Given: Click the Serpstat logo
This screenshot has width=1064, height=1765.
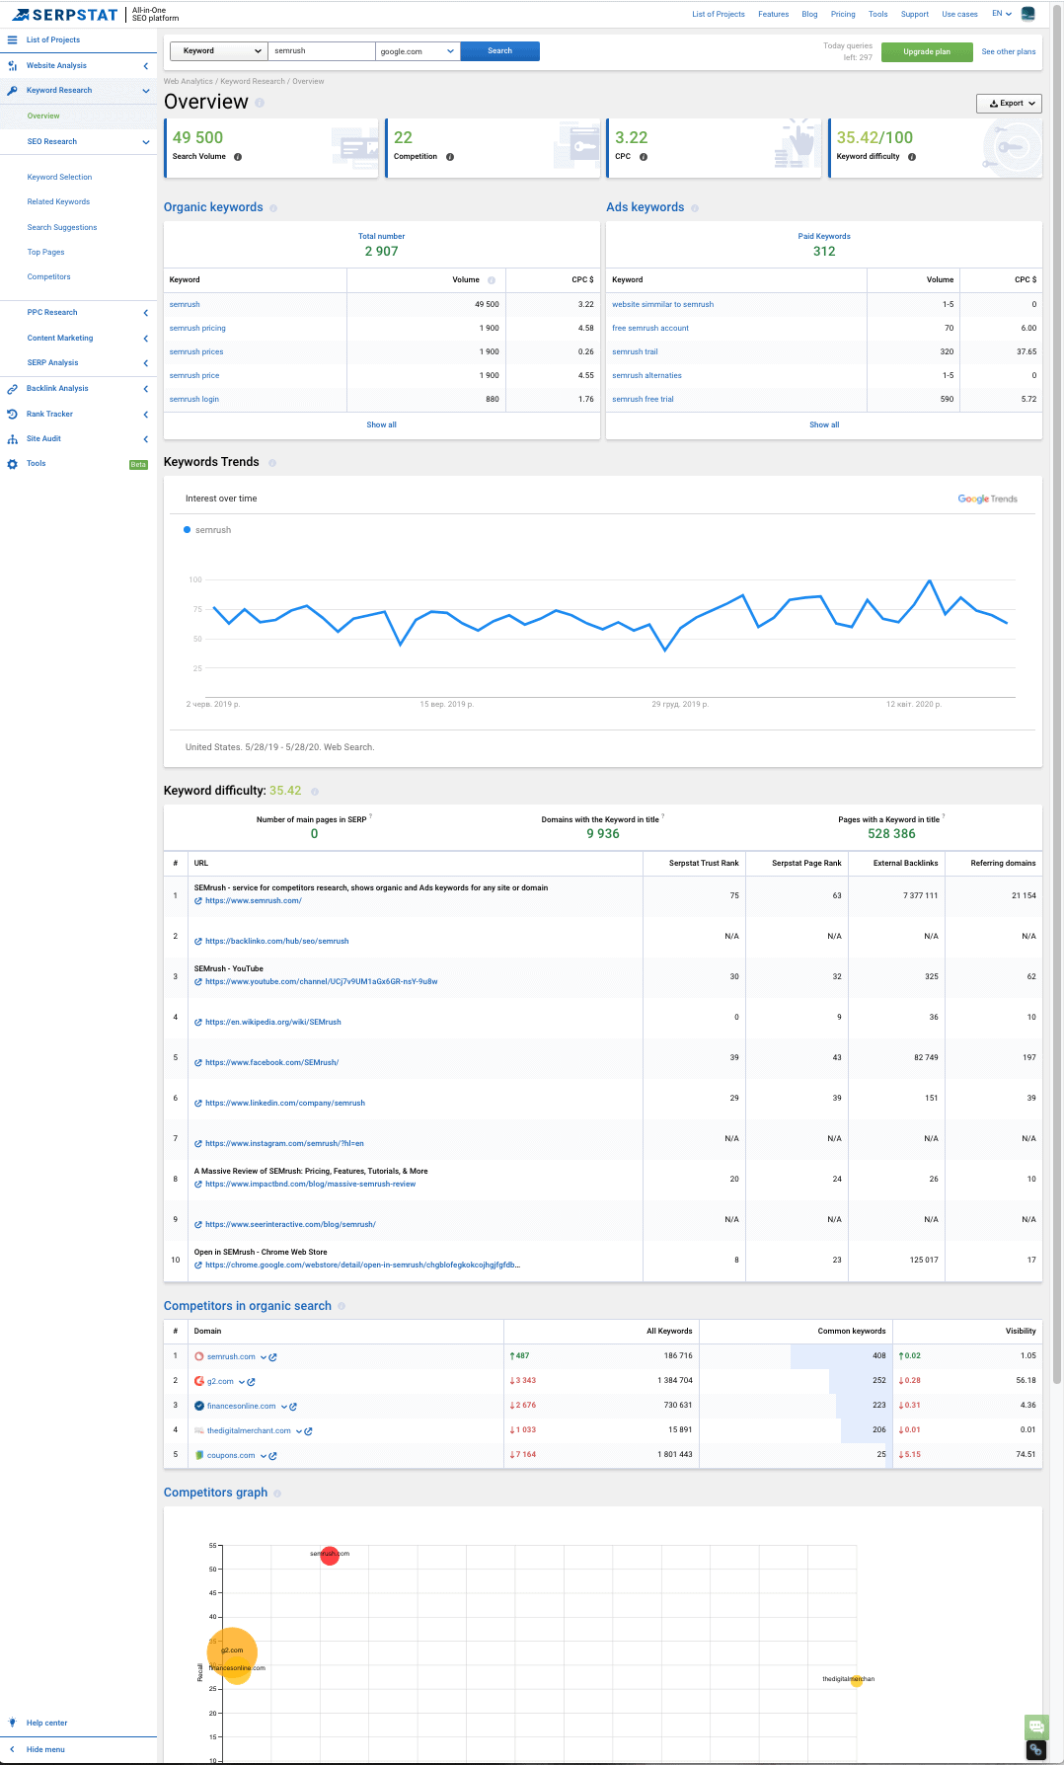Looking at the screenshot, I should click(x=65, y=15).
